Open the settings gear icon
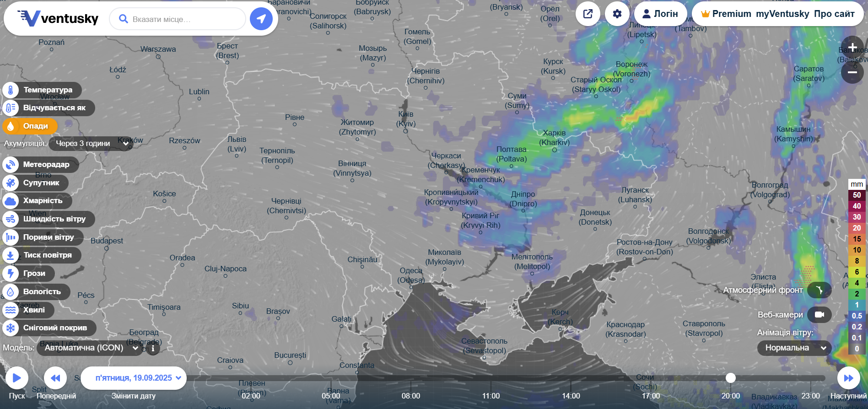 coord(617,14)
